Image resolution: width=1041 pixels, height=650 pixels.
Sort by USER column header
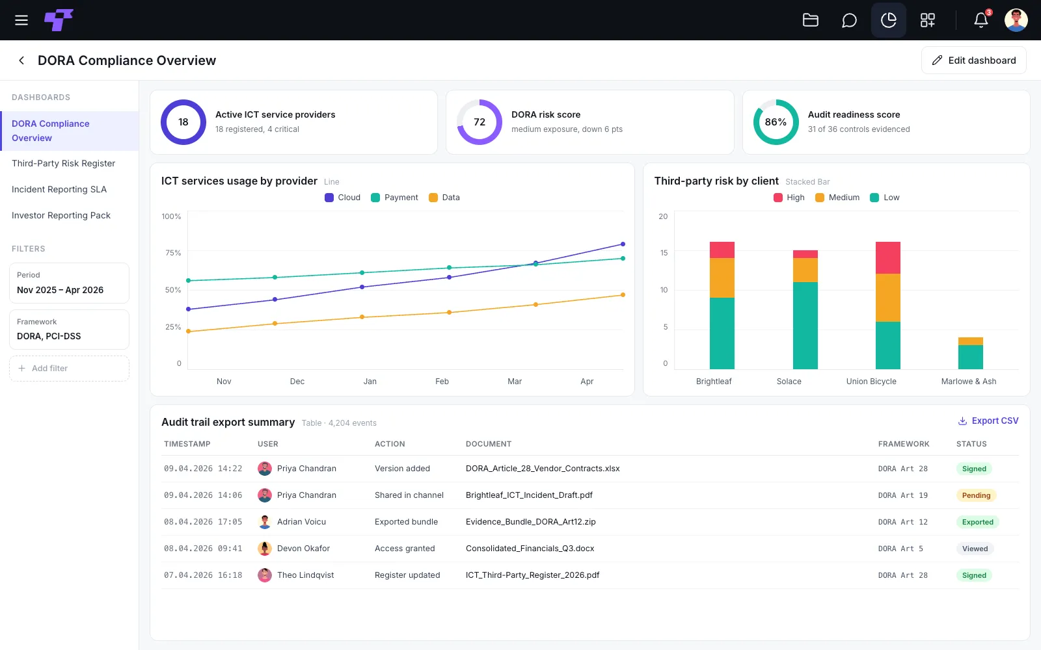click(x=268, y=444)
